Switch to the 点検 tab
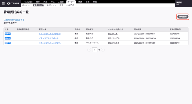 [x=87, y=2]
